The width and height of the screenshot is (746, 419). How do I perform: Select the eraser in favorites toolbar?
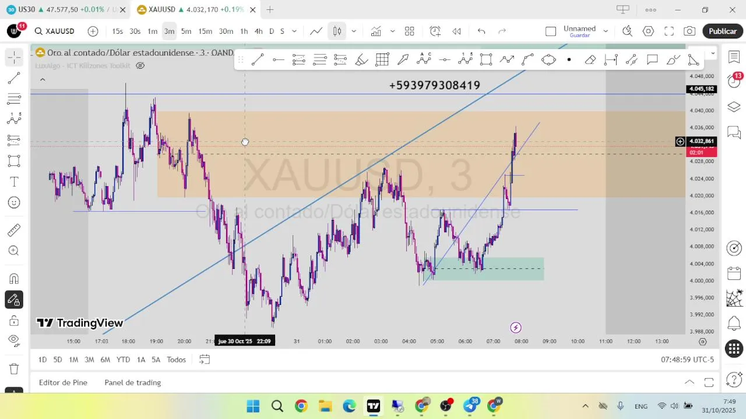(590, 59)
